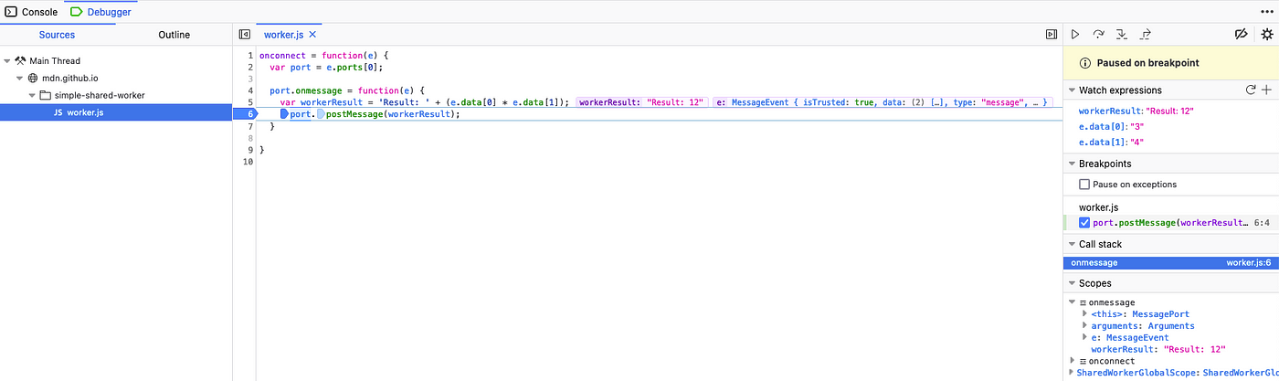Click the blue breakpoint marker before port
Screen dimensions: 1279x381
[x=284, y=113]
